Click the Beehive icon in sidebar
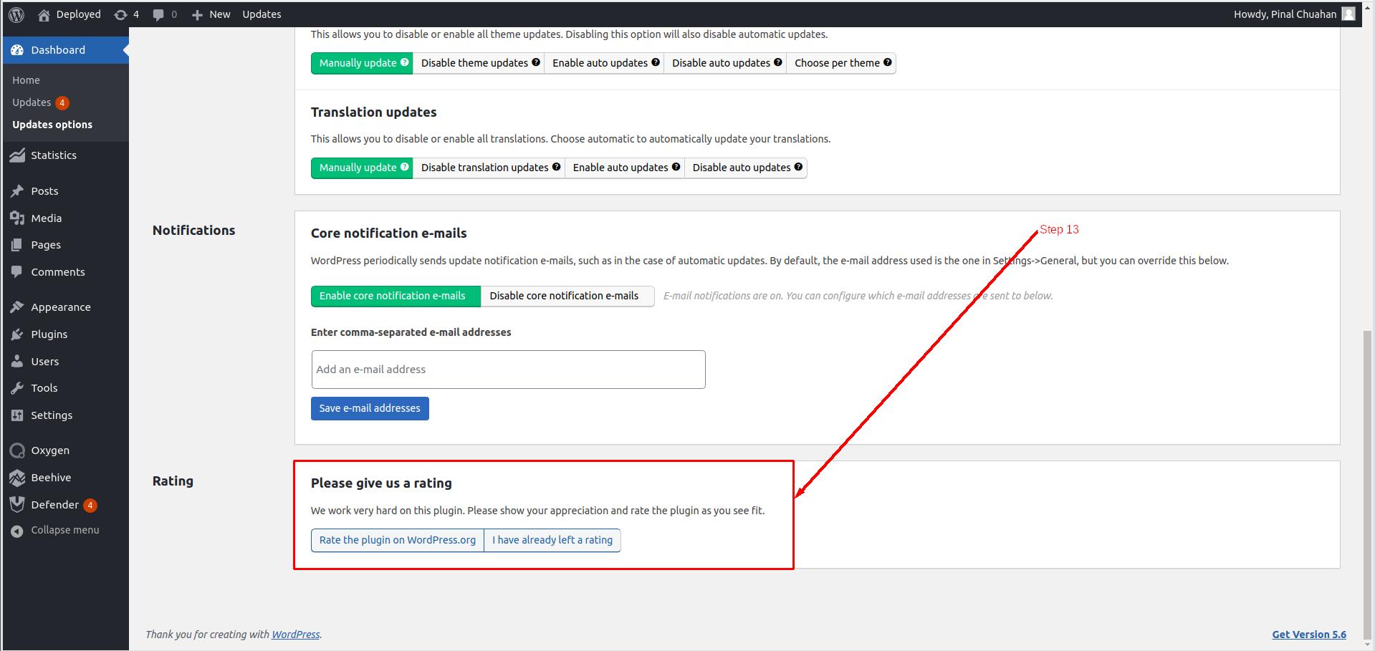 point(17,478)
